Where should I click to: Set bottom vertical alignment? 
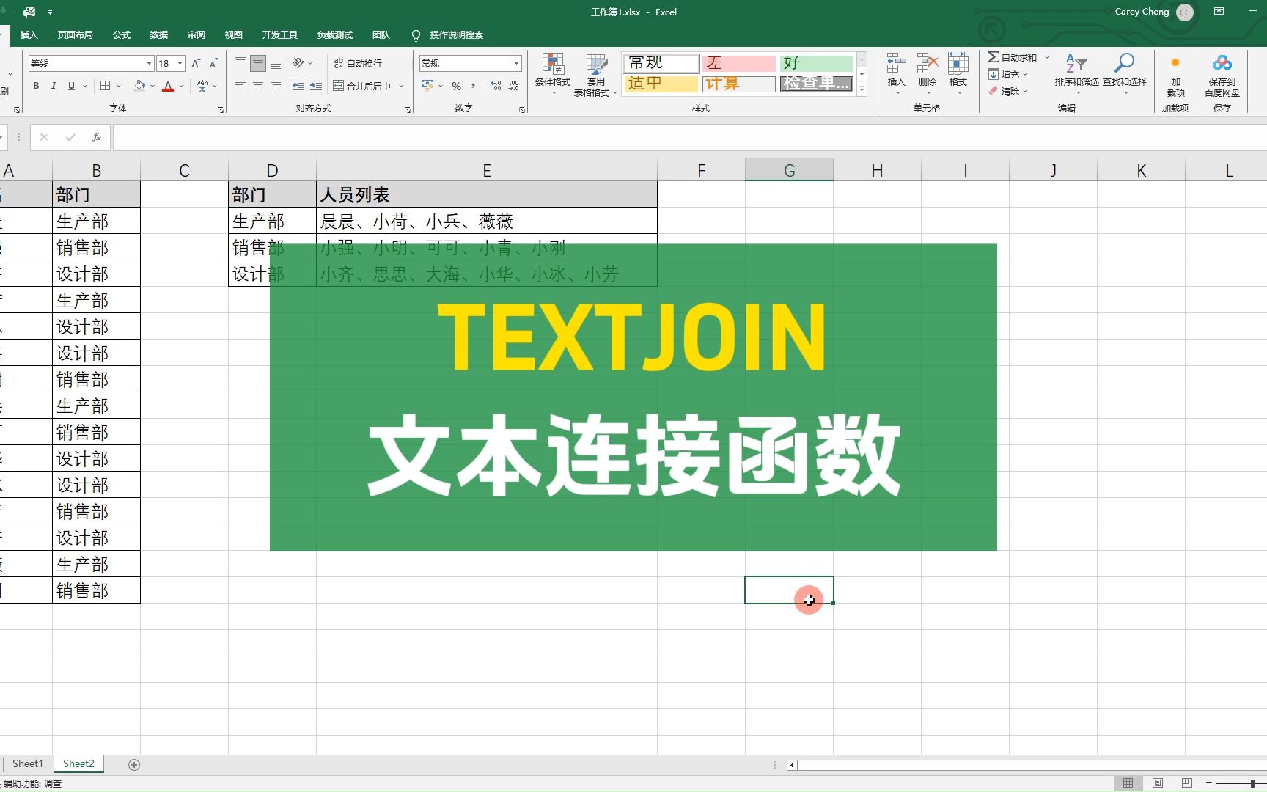click(276, 63)
